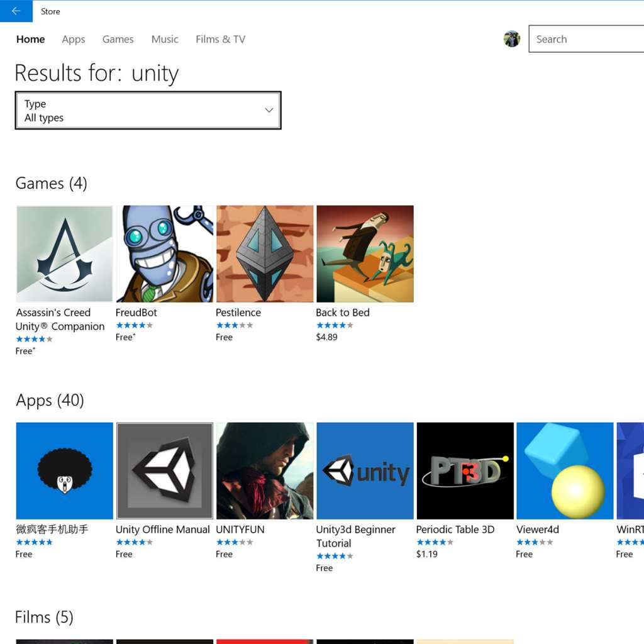Switch to the Apps tab
The height and width of the screenshot is (644, 644).
pyautogui.click(x=73, y=39)
